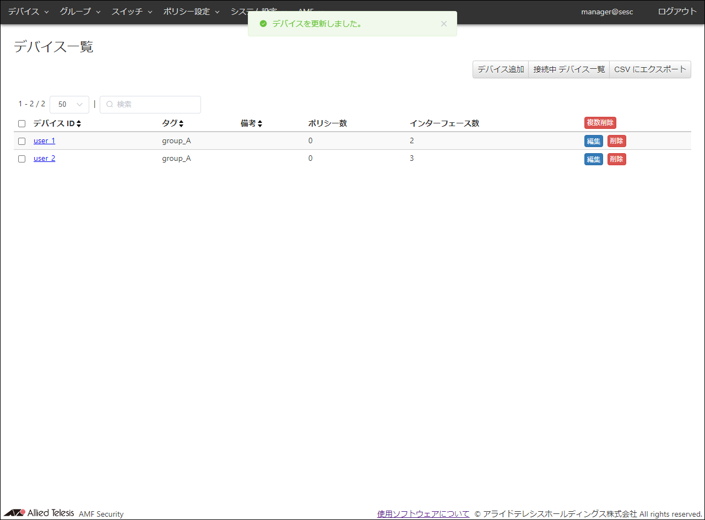Click the デバイス追加 button
705x520 pixels.
501,69
